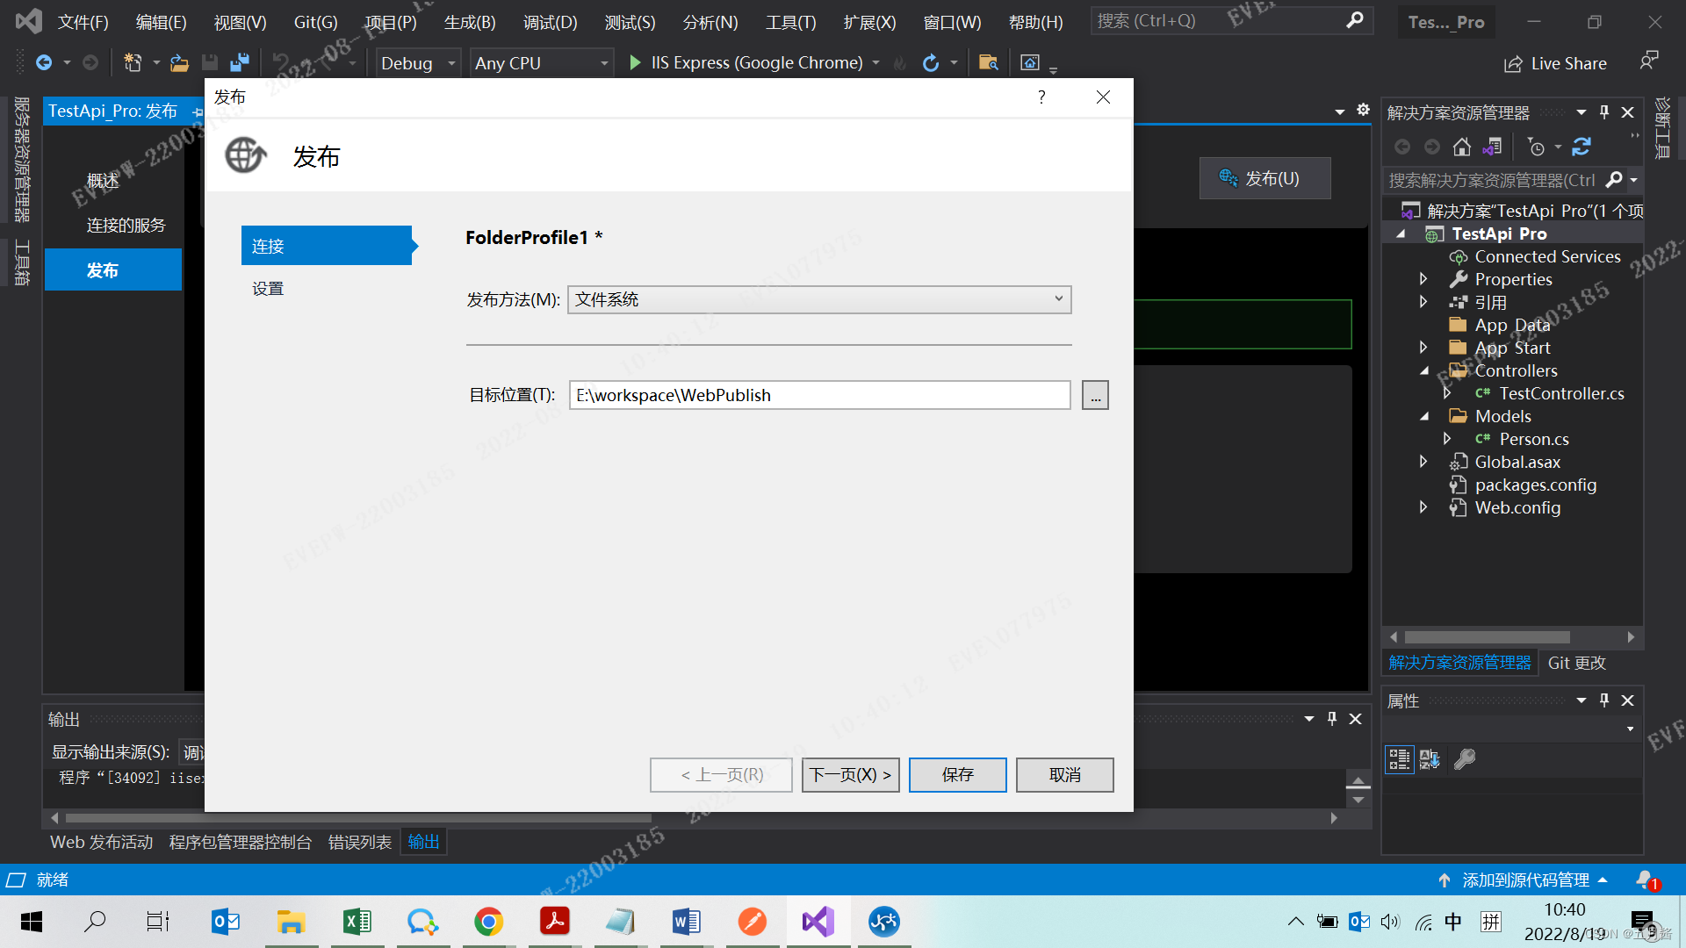Click the Solution Explorer sync refresh icon
The image size is (1686, 948).
[1582, 147]
